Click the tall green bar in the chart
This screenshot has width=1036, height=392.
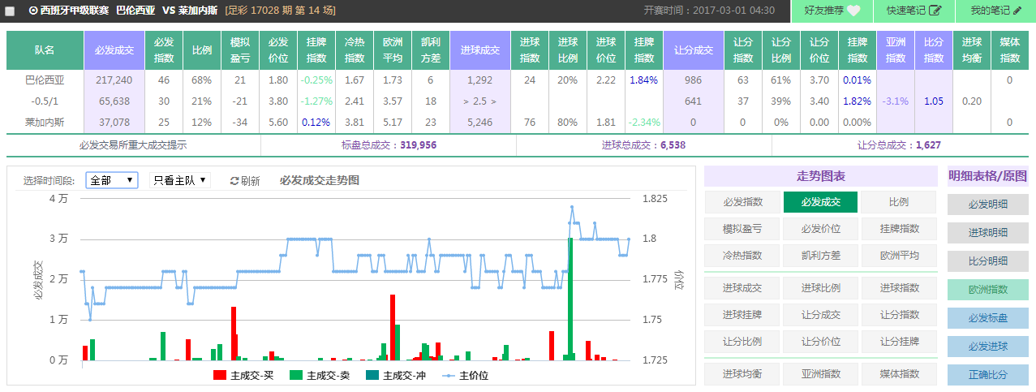(x=570, y=299)
